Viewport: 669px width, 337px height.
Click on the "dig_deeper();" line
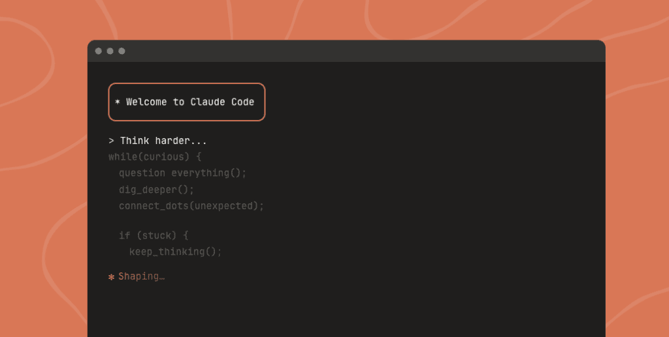(157, 190)
